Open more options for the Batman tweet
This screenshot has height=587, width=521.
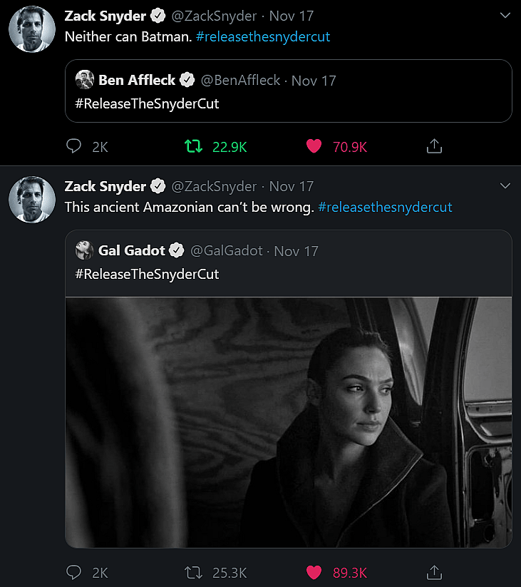pos(505,16)
